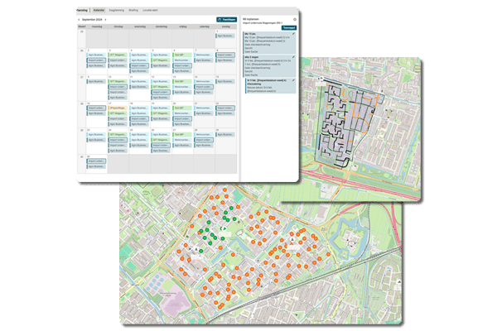Click the Toevoegen button above the calendar
Screen dimensions: 497x331
[225, 19]
